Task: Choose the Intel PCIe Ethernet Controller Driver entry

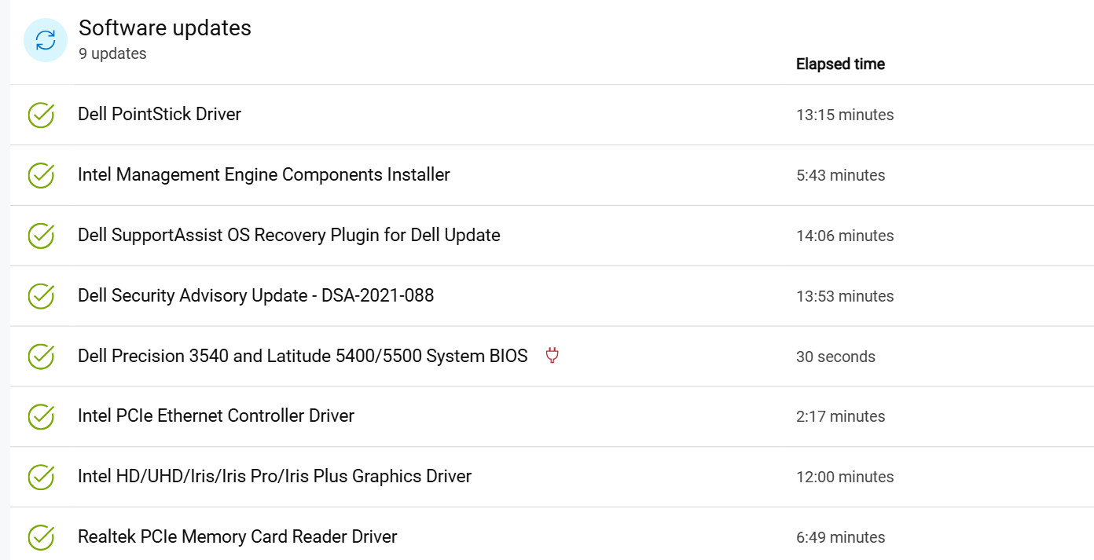Action: (552, 417)
